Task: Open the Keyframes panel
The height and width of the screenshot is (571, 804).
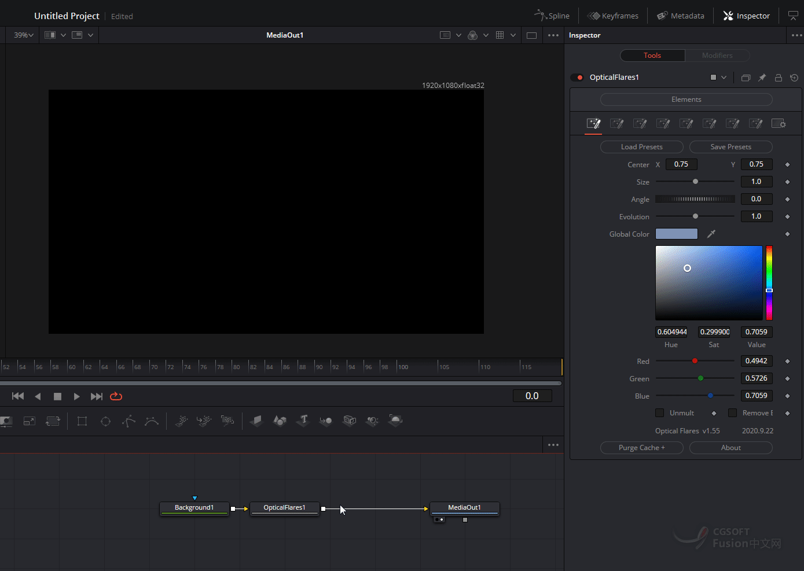Action: coord(613,16)
